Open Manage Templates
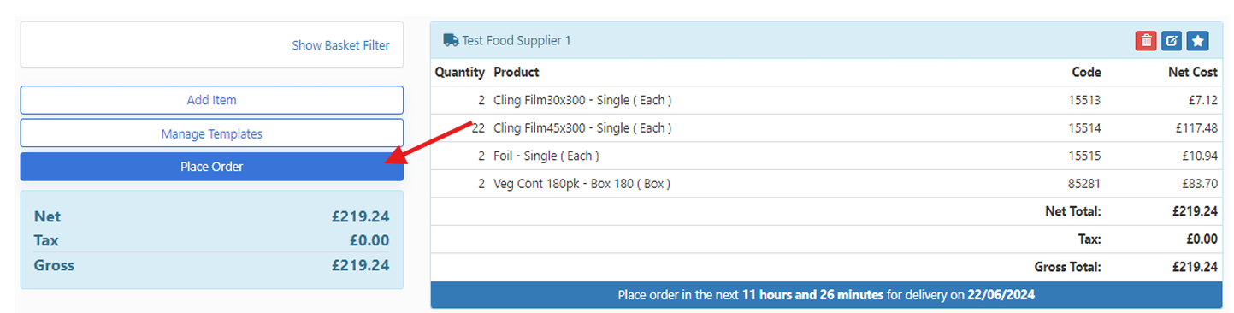 (x=211, y=133)
